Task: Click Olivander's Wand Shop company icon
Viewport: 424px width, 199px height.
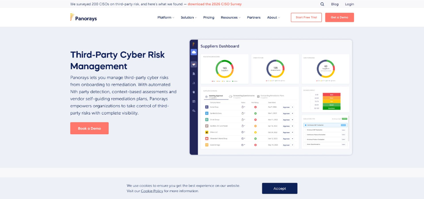Action: [x=207, y=139]
